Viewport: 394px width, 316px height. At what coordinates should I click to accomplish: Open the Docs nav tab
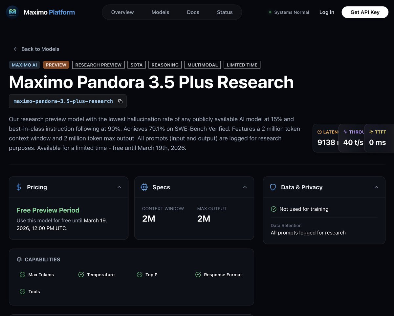pyautogui.click(x=193, y=12)
